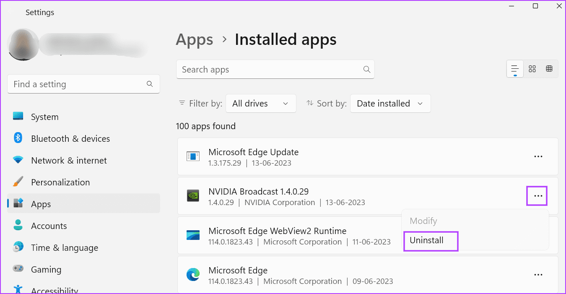Select Apps in the sidebar
Image resolution: width=566 pixels, height=294 pixels.
(83, 204)
